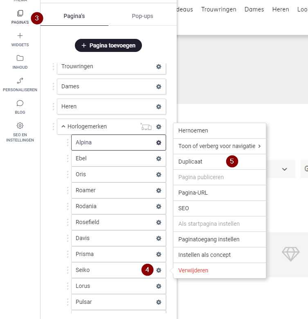Screen dimensions: 308x319
Task: Click the diamond icon on the canvas
Action: [290, 254]
